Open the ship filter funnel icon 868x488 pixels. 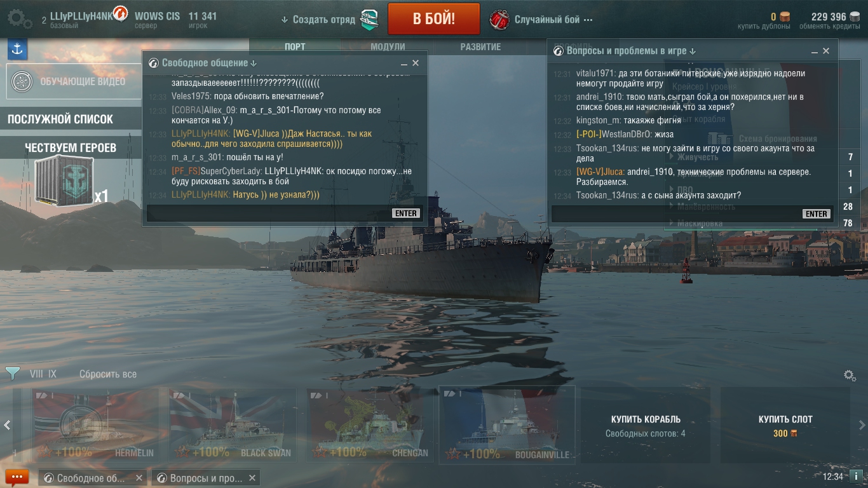(x=12, y=374)
